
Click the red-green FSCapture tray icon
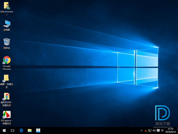[x=146, y=131]
